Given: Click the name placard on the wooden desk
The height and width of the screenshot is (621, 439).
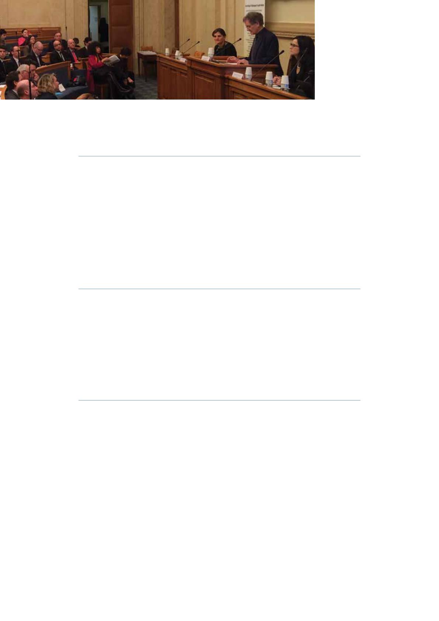Looking at the screenshot, I should 238,75.
